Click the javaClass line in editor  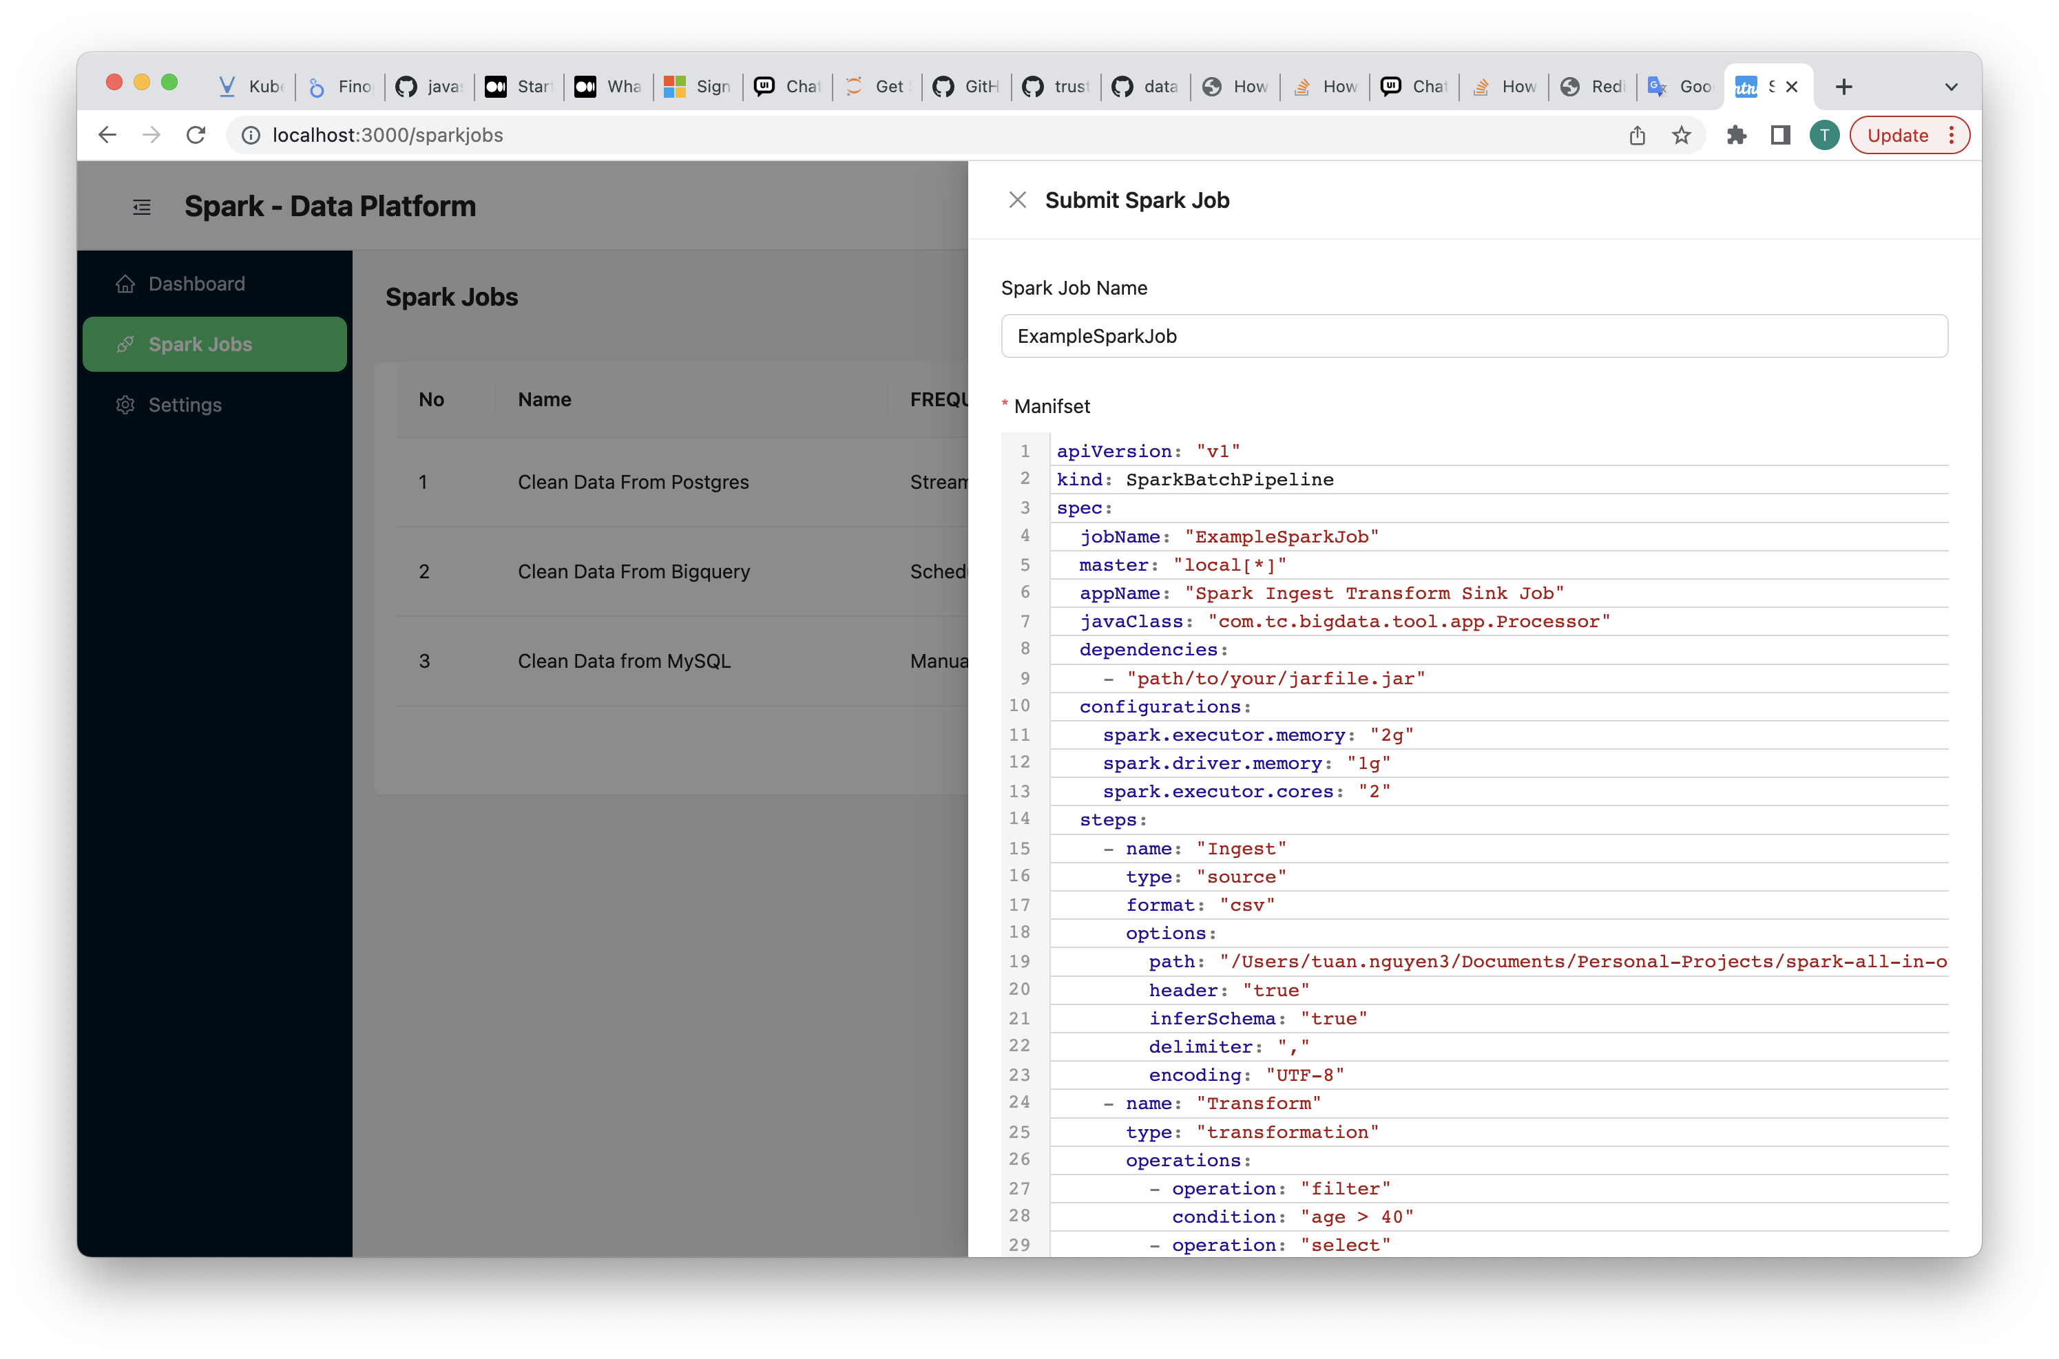coord(1499,622)
